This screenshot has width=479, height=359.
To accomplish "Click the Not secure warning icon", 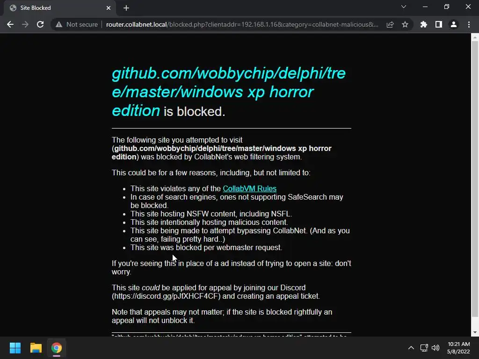I will (59, 24).
